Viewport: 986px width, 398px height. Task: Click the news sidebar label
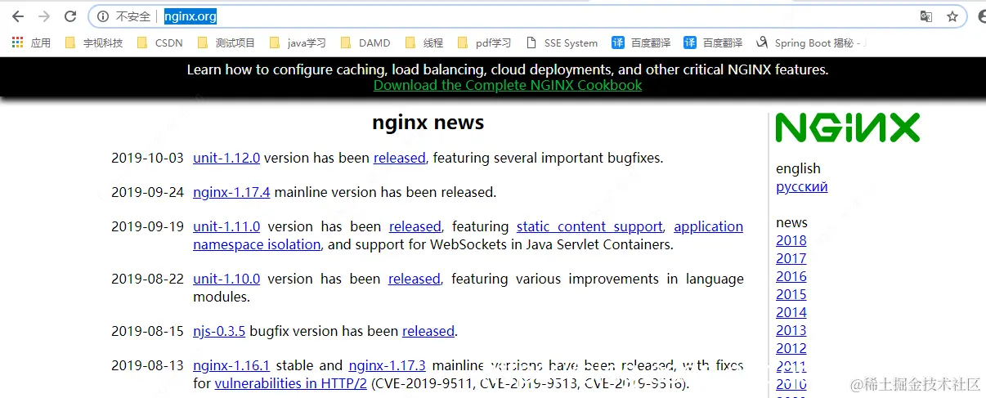pyautogui.click(x=791, y=222)
